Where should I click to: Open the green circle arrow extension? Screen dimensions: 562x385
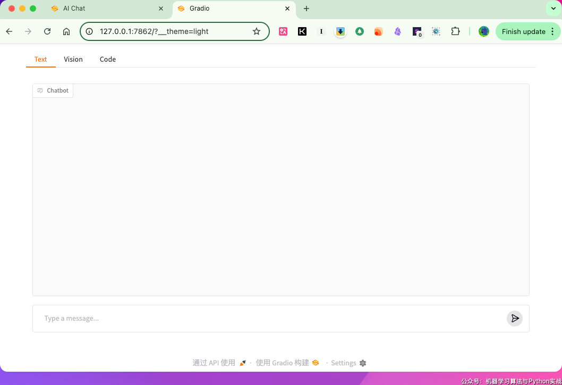tap(360, 31)
